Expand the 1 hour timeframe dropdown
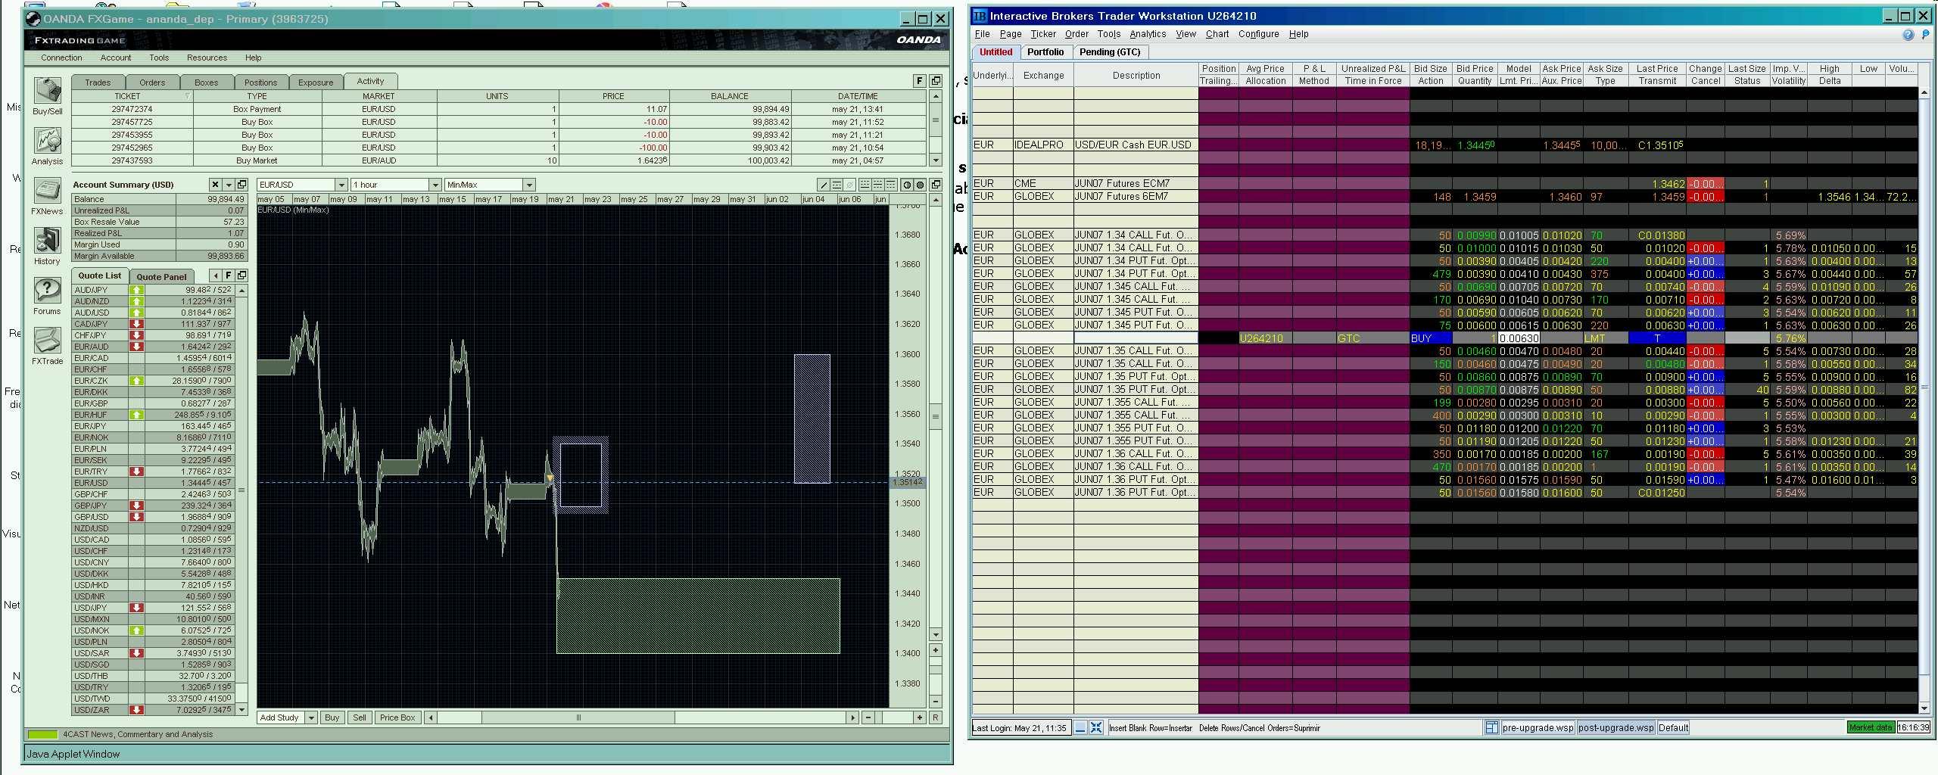This screenshot has width=1938, height=775. (435, 185)
